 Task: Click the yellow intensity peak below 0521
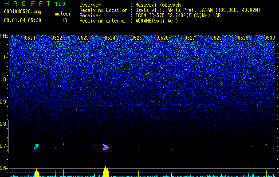pyautogui.click(x=37, y=173)
